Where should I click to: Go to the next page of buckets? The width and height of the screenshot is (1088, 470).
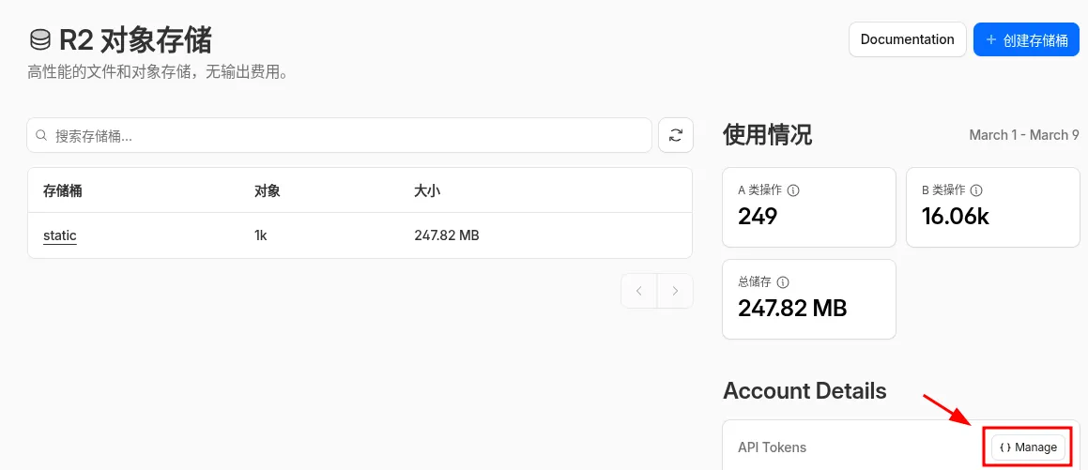click(675, 291)
